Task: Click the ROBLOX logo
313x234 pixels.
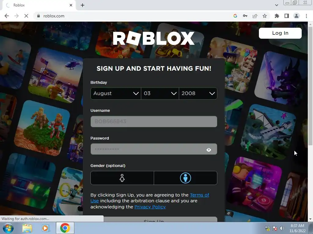Action: point(153,38)
